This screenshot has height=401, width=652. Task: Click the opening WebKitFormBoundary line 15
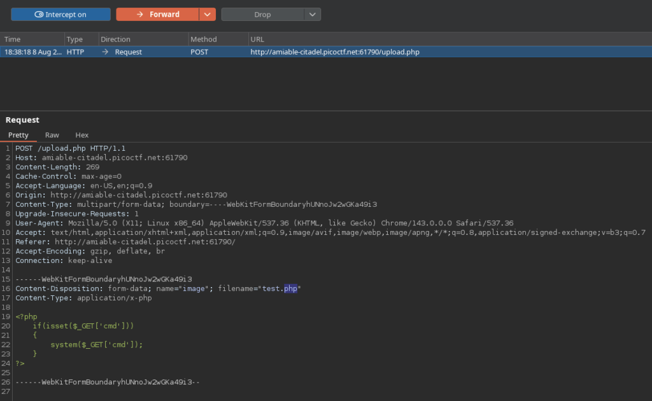click(104, 279)
